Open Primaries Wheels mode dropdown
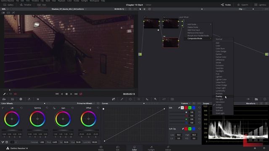Viewport: 269px width, 151px height. pos(86,104)
